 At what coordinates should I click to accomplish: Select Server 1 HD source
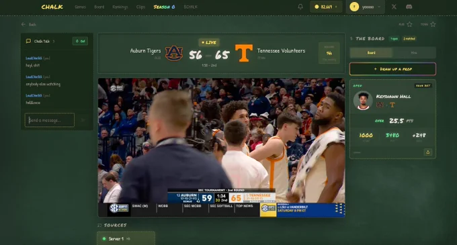point(126,238)
